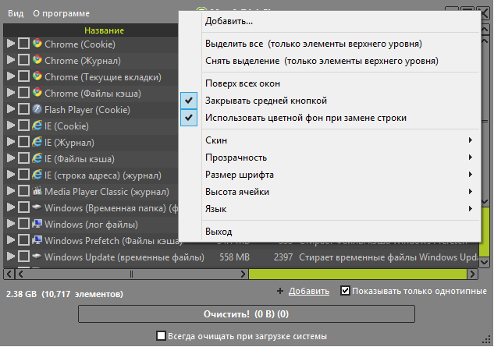This screenshot has height=347, width=494.
Task: Click the IE (Cookie) icon
Action: (x=37, y=126)
